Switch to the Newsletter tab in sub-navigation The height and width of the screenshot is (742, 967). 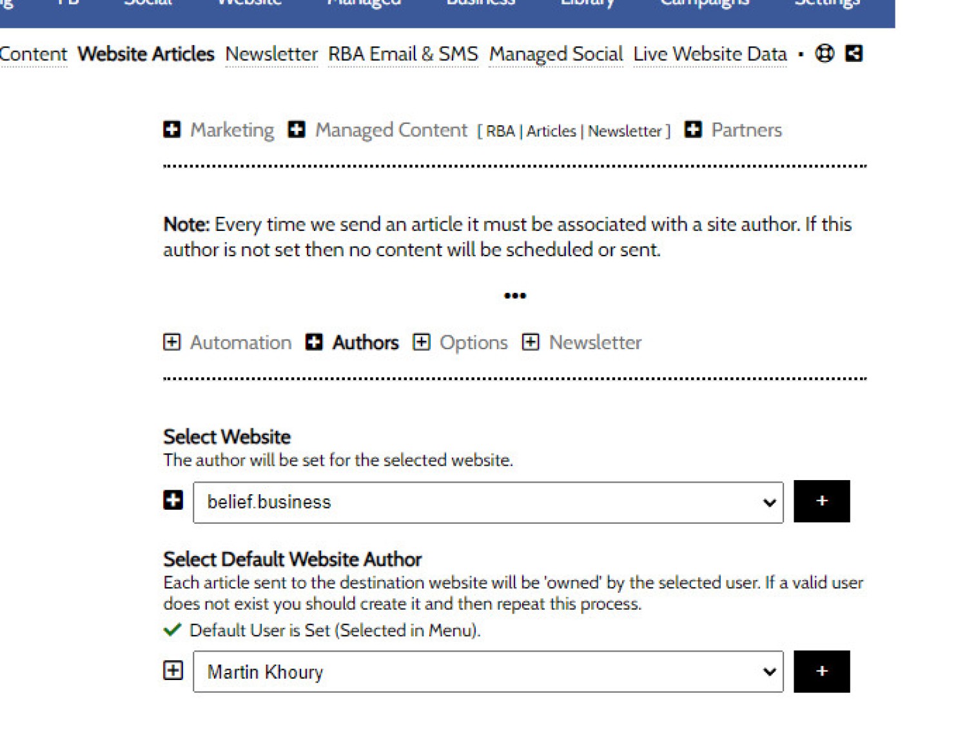coord(271,54)
